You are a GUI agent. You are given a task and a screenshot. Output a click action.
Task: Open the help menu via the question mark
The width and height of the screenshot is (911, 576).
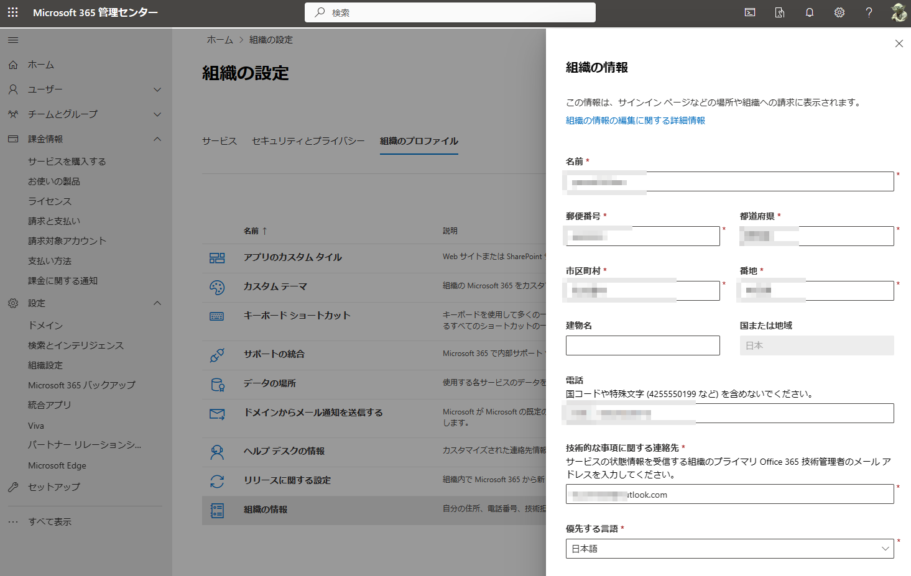click(869, 12)
